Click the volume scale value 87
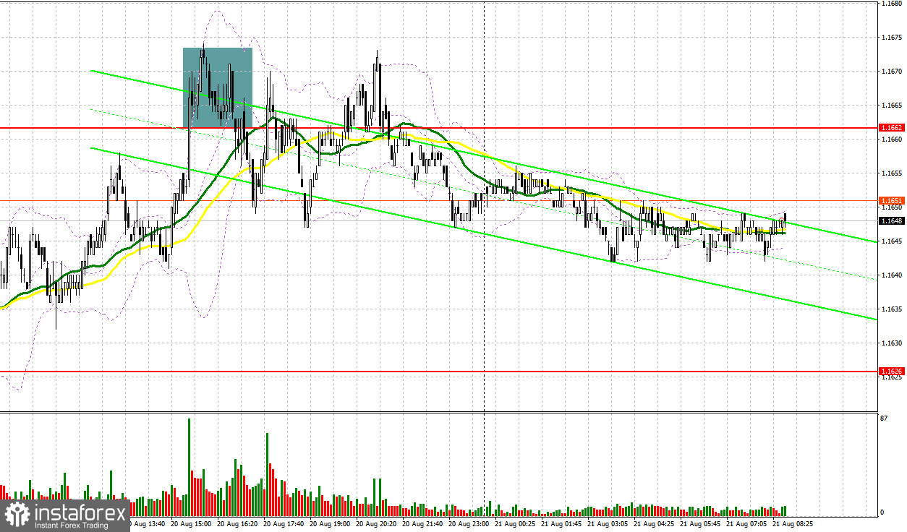 [885, 419]
